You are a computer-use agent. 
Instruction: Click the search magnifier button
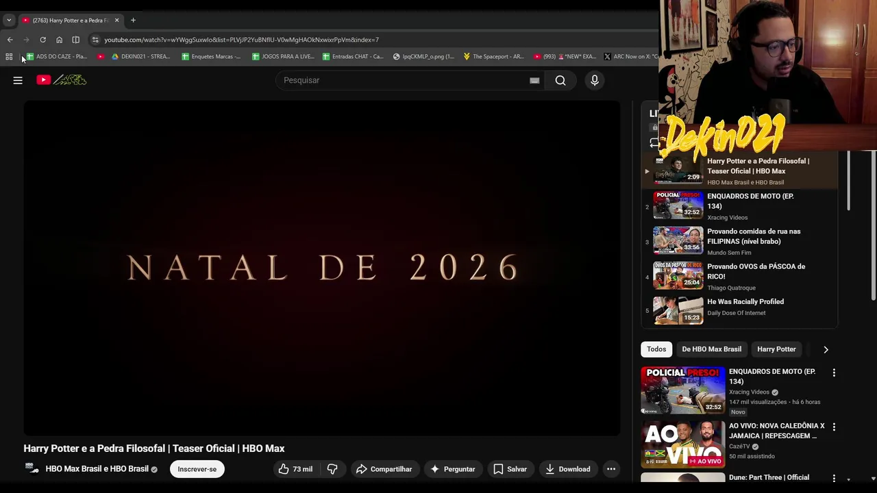point(560,80)
